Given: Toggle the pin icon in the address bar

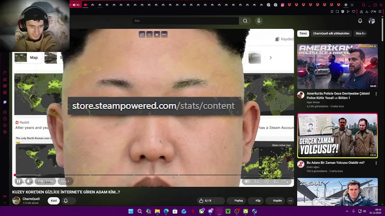Looking at the screenshot, I should [332, 12].
